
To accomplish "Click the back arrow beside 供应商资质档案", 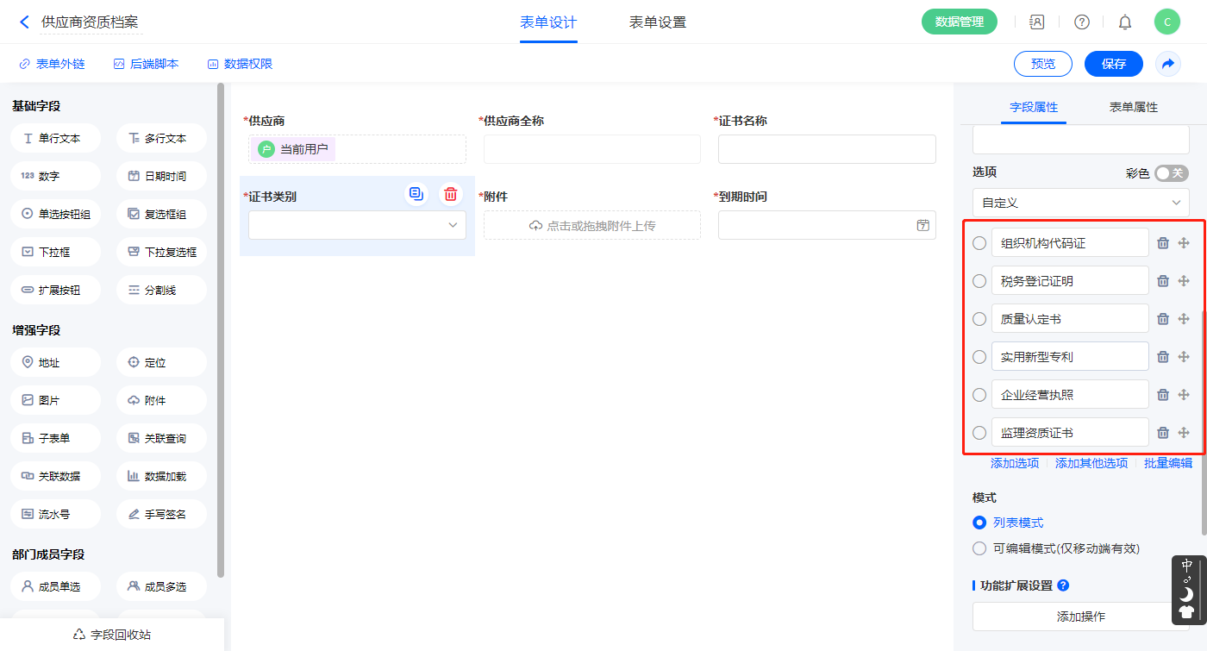I will [x=24, y=22].
